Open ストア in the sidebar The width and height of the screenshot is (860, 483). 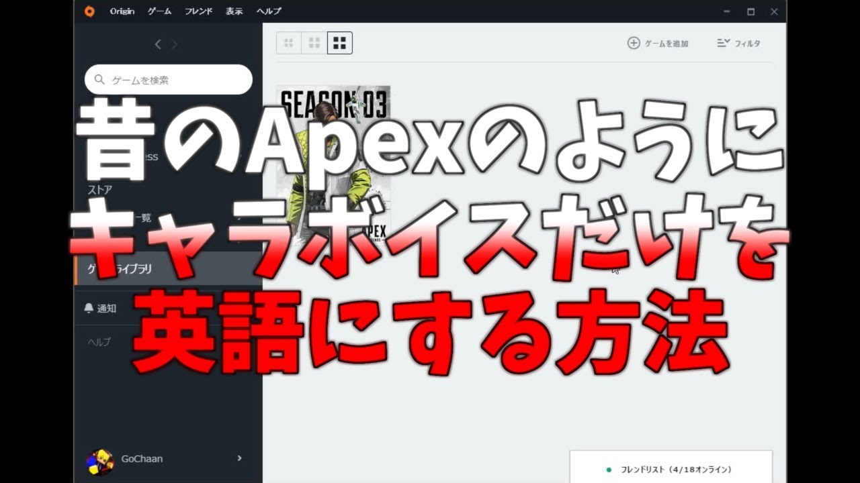[99, 190]
